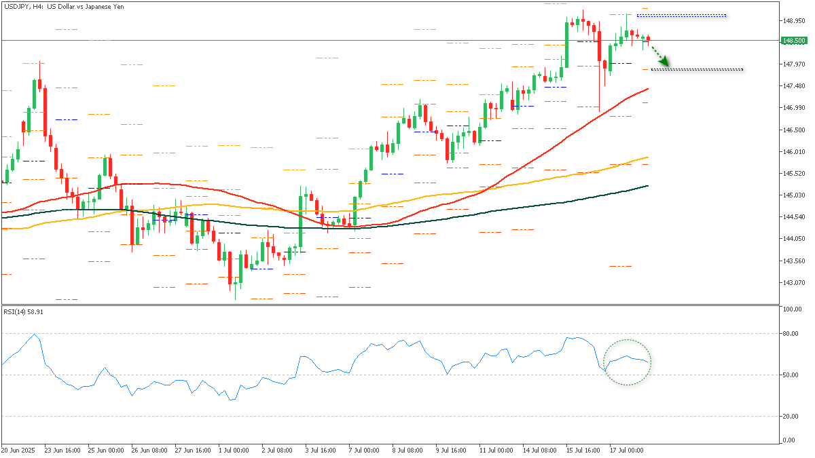Click the 144.540 price axis label

[793, 217]
